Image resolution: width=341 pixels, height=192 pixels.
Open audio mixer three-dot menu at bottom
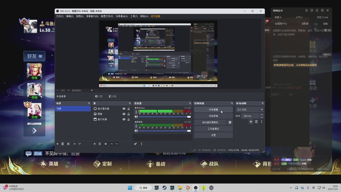[x=142, y=144]
